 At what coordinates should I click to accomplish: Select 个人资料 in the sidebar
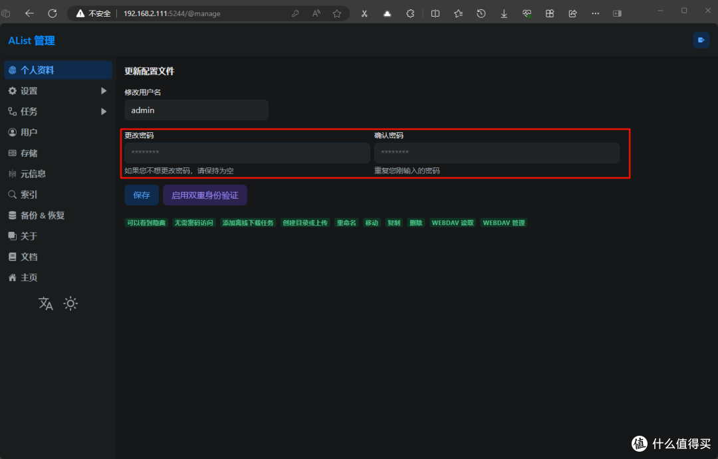tap(58, 70)
